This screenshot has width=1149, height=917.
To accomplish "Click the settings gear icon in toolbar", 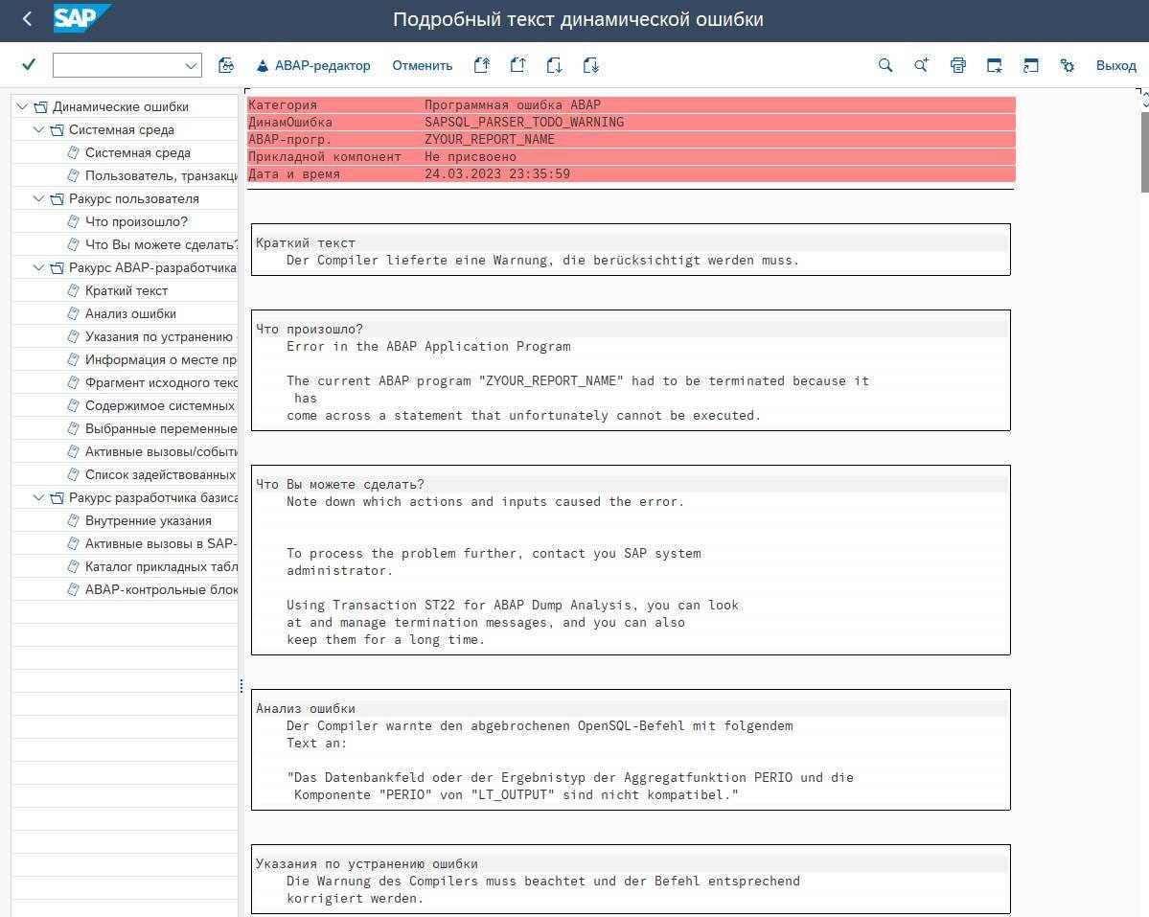I will coord(1067,66).
